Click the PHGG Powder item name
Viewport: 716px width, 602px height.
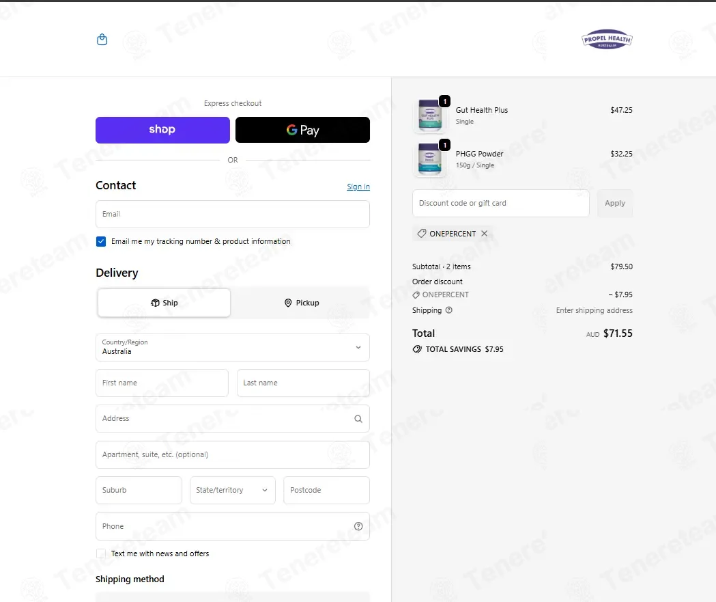point(479,154)
